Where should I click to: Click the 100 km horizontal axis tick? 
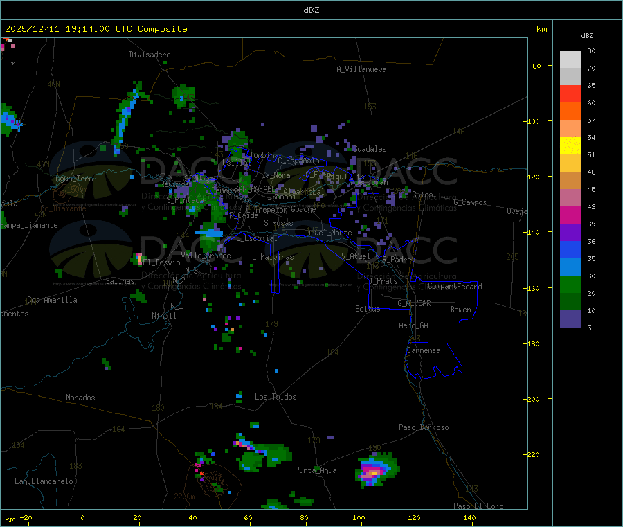point(359,518)
